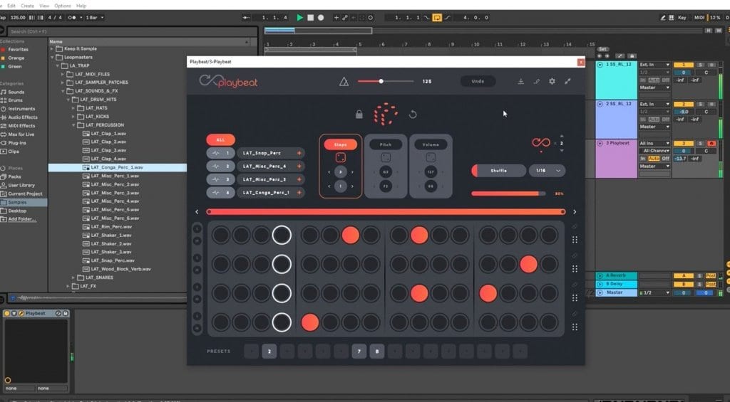
Task: Select the Pitch tab in Playbeat
Action: click(386, 144)
